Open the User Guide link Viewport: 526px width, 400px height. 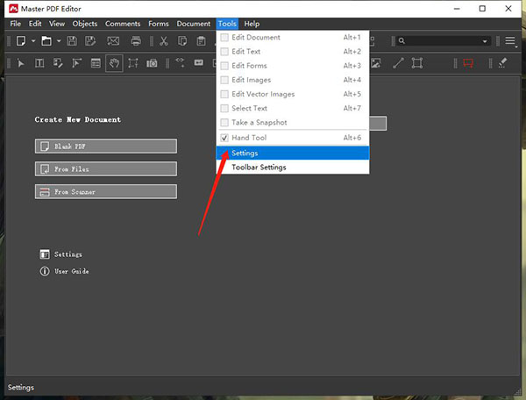coord(71,271)
